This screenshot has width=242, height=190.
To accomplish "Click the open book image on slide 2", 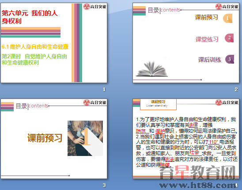I will 152,69.
